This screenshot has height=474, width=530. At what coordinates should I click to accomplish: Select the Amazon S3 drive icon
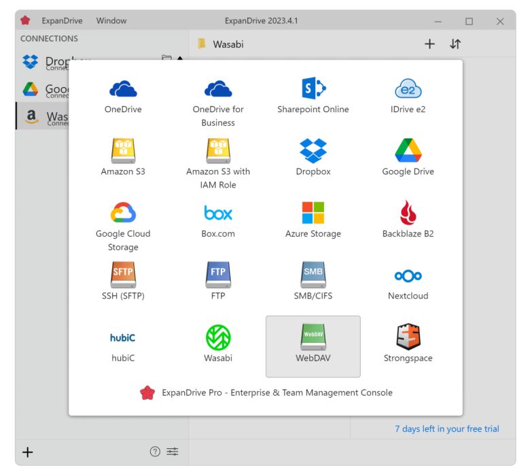point(123,150)
